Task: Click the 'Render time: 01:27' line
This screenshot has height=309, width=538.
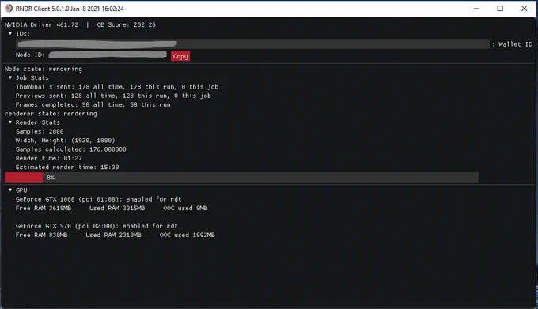Action: (x=49, y=158)
